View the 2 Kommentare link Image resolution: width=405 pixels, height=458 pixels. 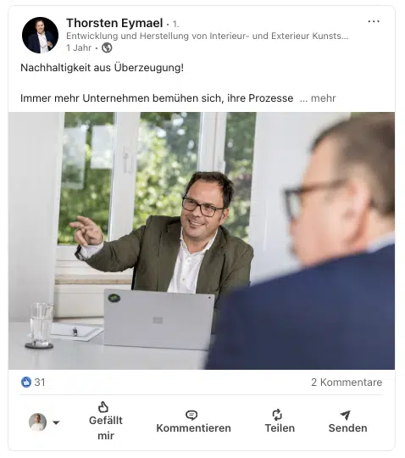point(347,382)
